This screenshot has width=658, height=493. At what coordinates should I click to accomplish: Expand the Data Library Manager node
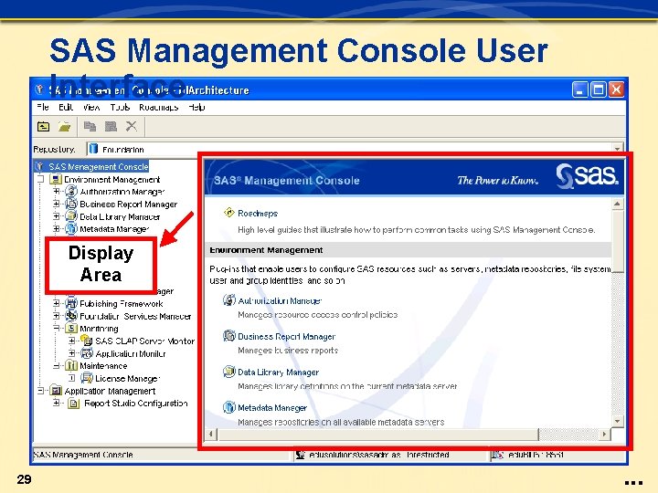pos(57,216)
